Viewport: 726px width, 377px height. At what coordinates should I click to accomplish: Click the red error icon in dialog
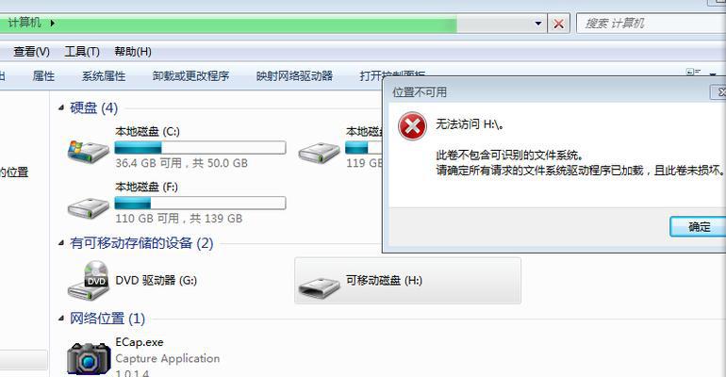click(412, 126)
